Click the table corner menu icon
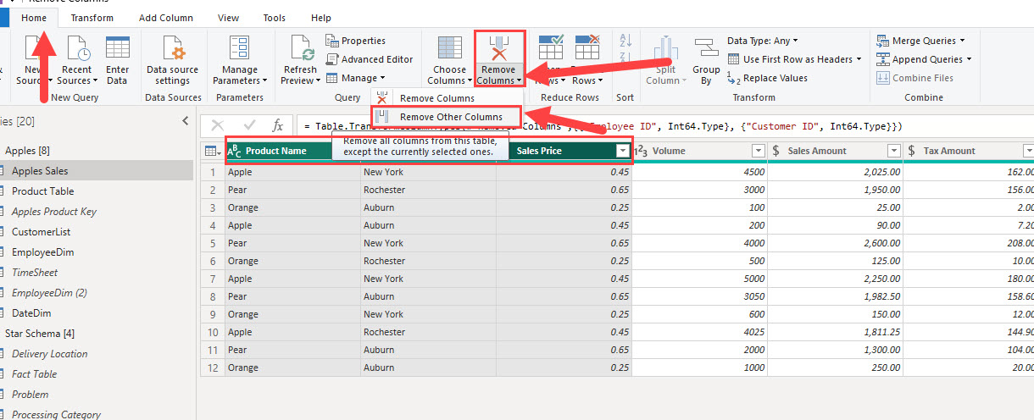This screenshot has height=420, width=1034. click(x=212, y=151)
